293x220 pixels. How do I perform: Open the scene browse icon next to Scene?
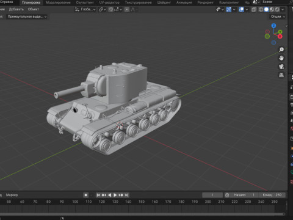coord(256,2)
